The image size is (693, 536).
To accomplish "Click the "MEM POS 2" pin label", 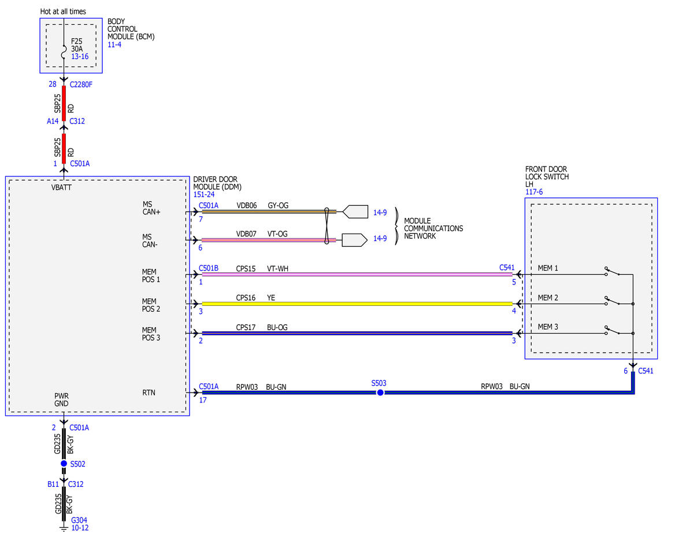I will tap(151, 305).
